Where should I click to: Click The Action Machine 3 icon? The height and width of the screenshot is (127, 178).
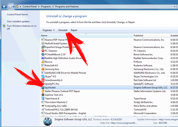[43, 102]
